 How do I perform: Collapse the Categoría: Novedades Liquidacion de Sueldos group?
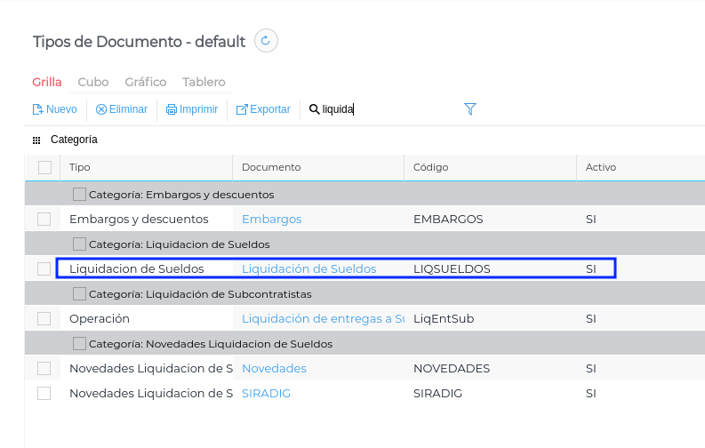tap(79, 343)
